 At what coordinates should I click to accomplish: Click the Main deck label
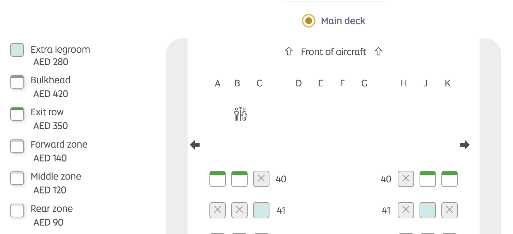[343, 21]
